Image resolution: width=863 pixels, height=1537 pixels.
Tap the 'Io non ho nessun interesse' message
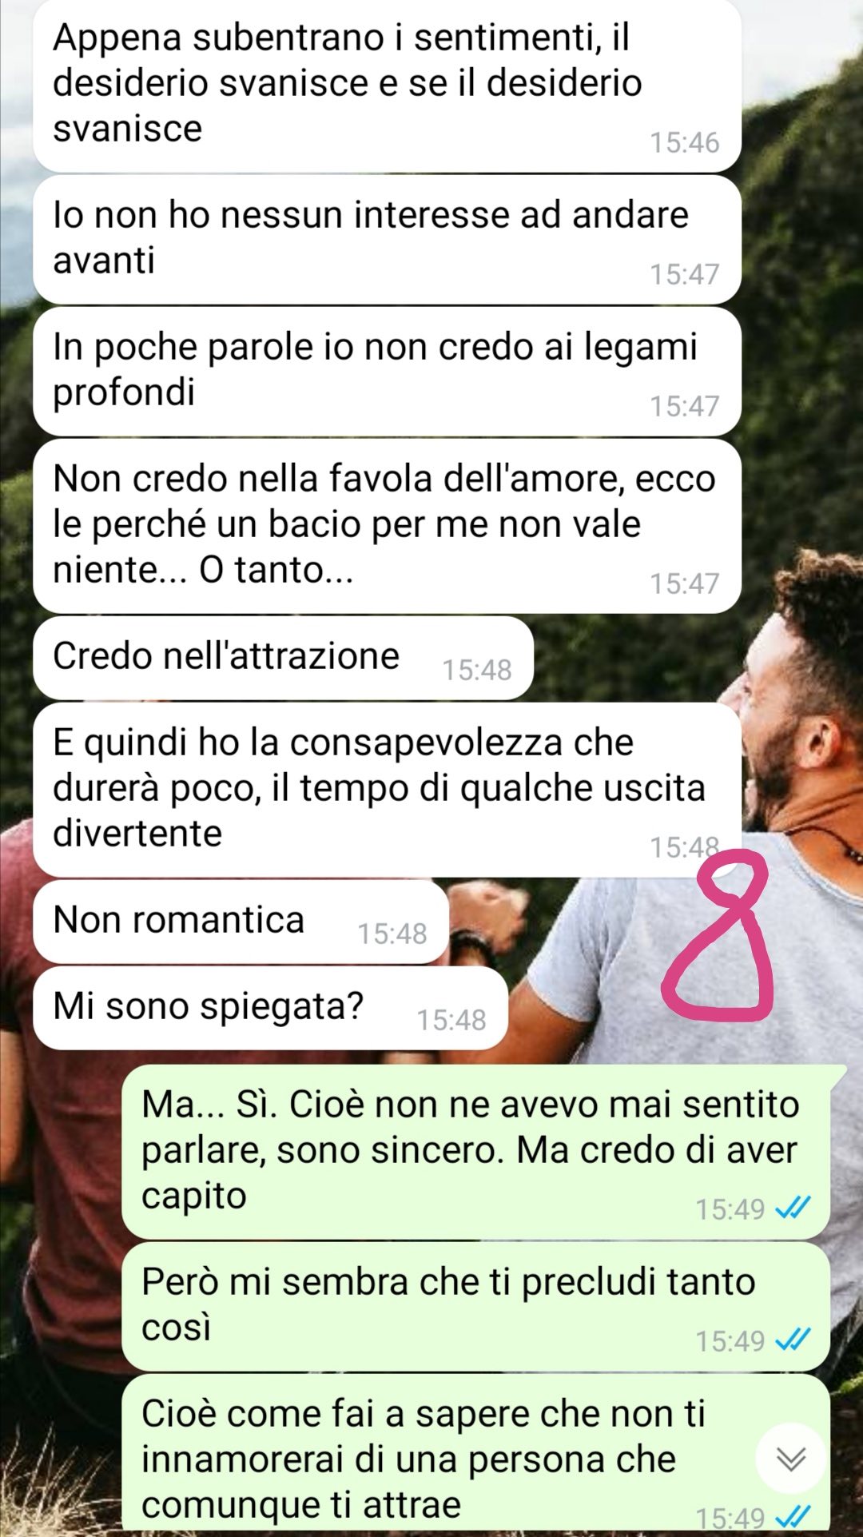387,240
